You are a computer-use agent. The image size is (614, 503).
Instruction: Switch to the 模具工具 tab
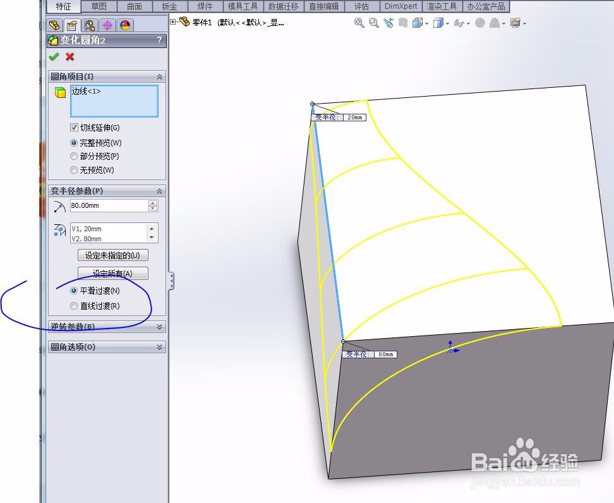tap(243, 6)
